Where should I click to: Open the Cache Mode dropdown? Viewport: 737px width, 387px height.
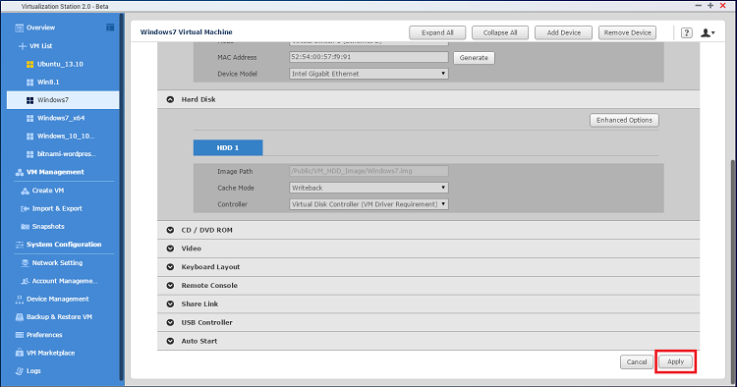pyautogui.click(x=368, y=188)
